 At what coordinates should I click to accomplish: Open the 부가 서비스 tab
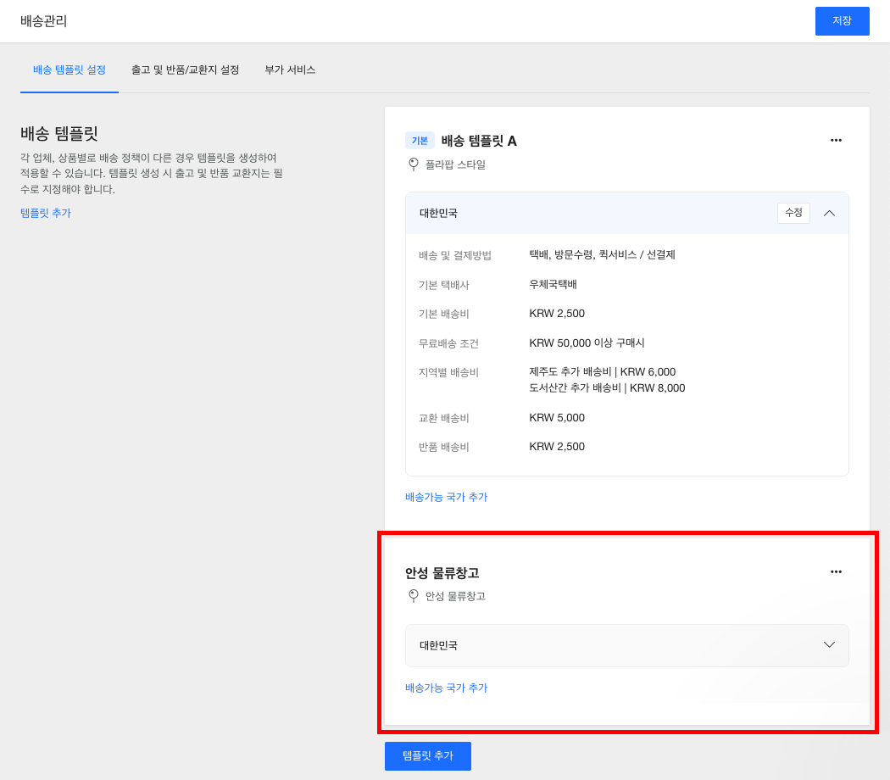(x=290, y=70)
